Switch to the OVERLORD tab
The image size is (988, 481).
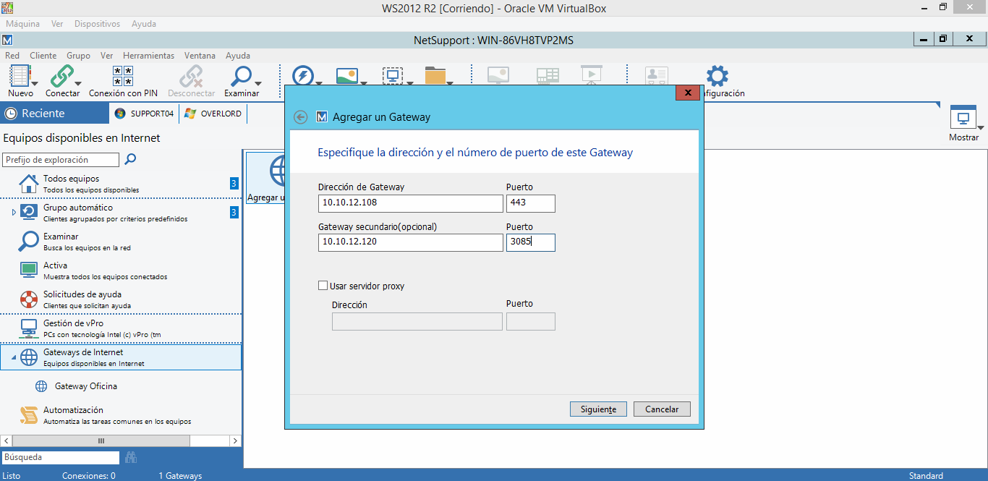213,114
